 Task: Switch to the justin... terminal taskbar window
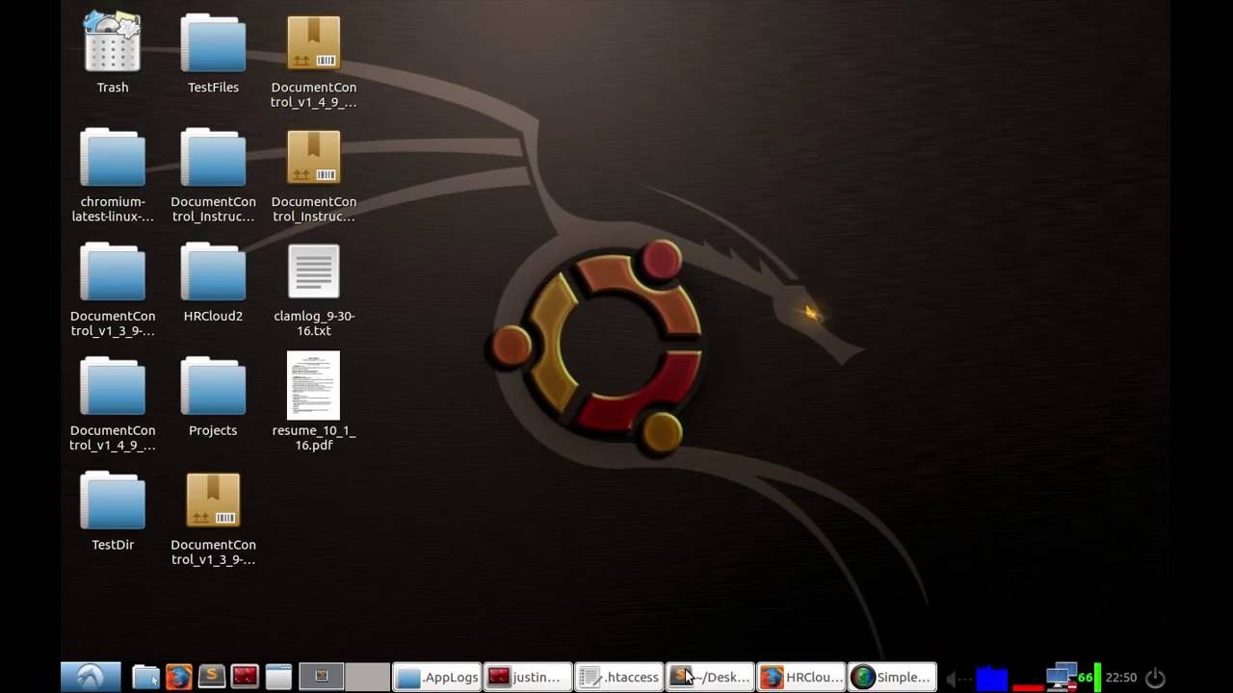[528, 678]
